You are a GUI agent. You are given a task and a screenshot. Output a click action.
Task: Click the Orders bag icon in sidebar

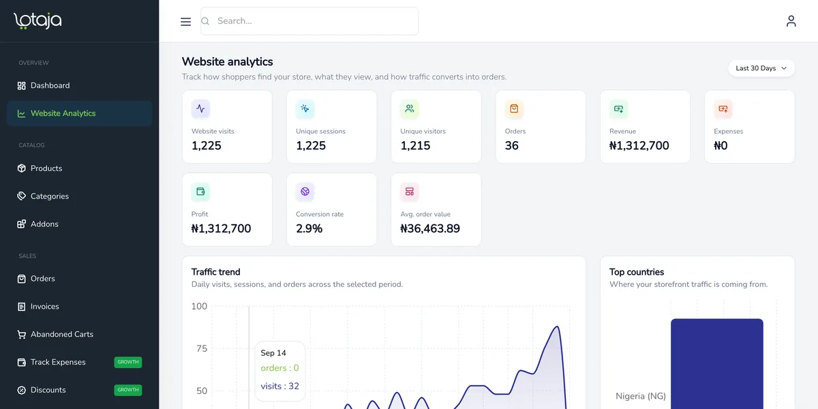click(21, 279)
